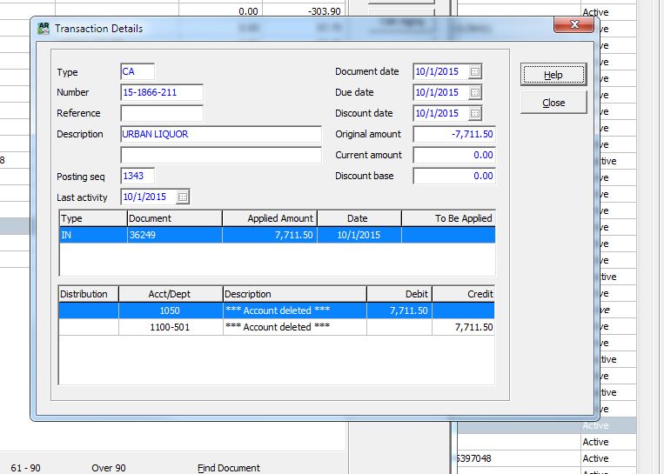Click the AR icon in title bar
Viewport: 664px width, 474px height.
point(44,28)
